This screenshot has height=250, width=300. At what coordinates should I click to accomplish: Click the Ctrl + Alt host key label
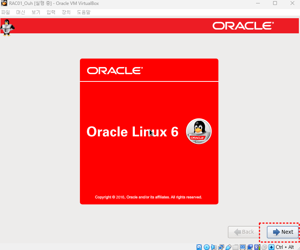(285, 247)
